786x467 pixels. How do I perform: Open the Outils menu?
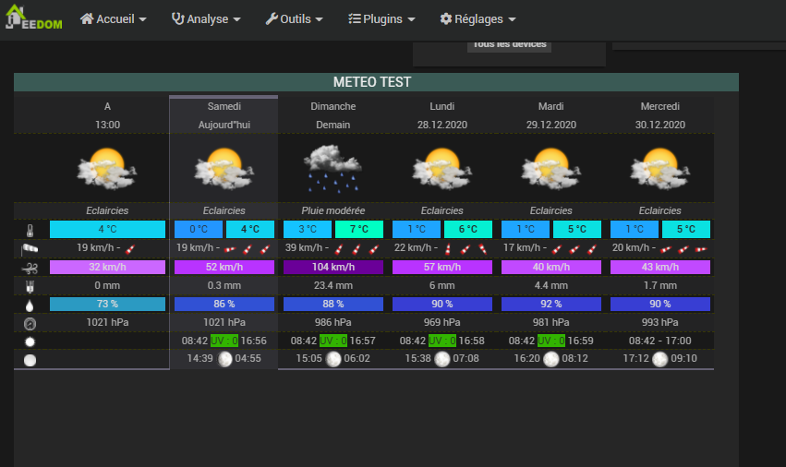(x=295, y=19)
